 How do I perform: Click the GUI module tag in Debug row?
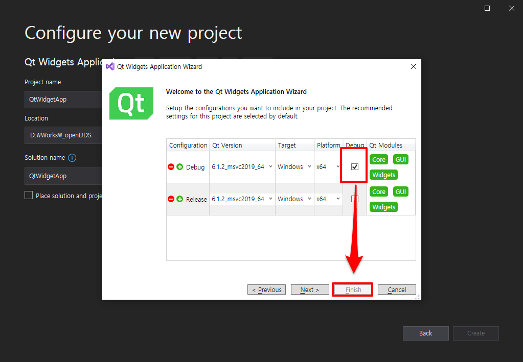pos(401,159)
